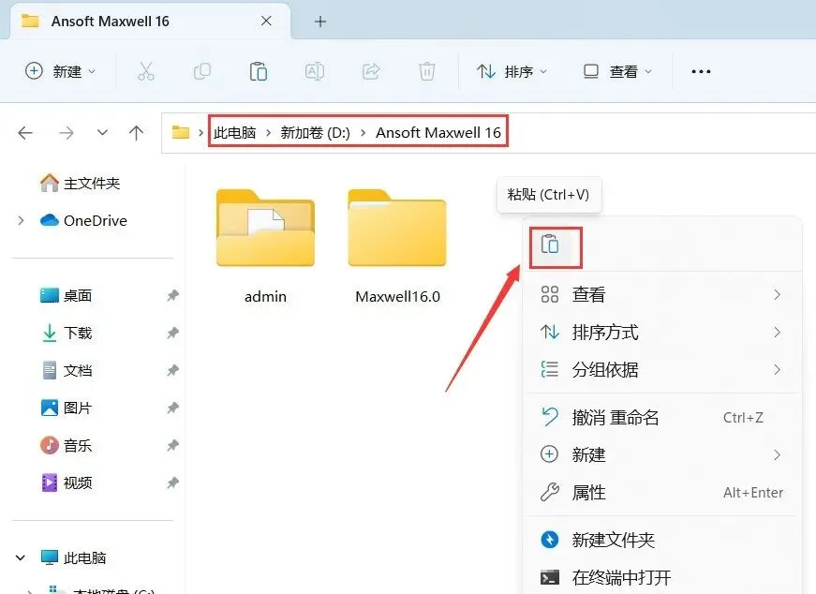Image resolution: width=816 pixels, height=594 pixels.
Task: Click the Rename icon in toolbar
Action: (315, 71)
